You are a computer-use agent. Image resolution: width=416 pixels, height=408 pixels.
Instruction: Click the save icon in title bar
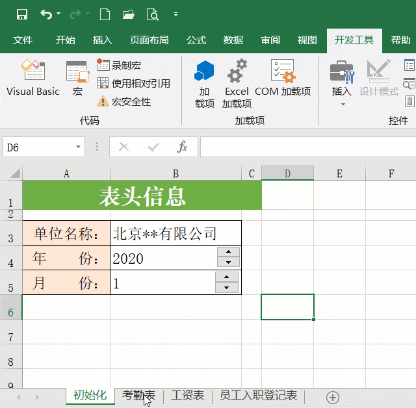click(x=21, y=14)
